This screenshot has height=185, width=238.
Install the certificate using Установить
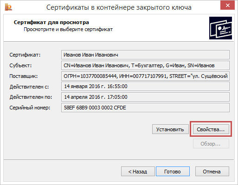(170, 129)
